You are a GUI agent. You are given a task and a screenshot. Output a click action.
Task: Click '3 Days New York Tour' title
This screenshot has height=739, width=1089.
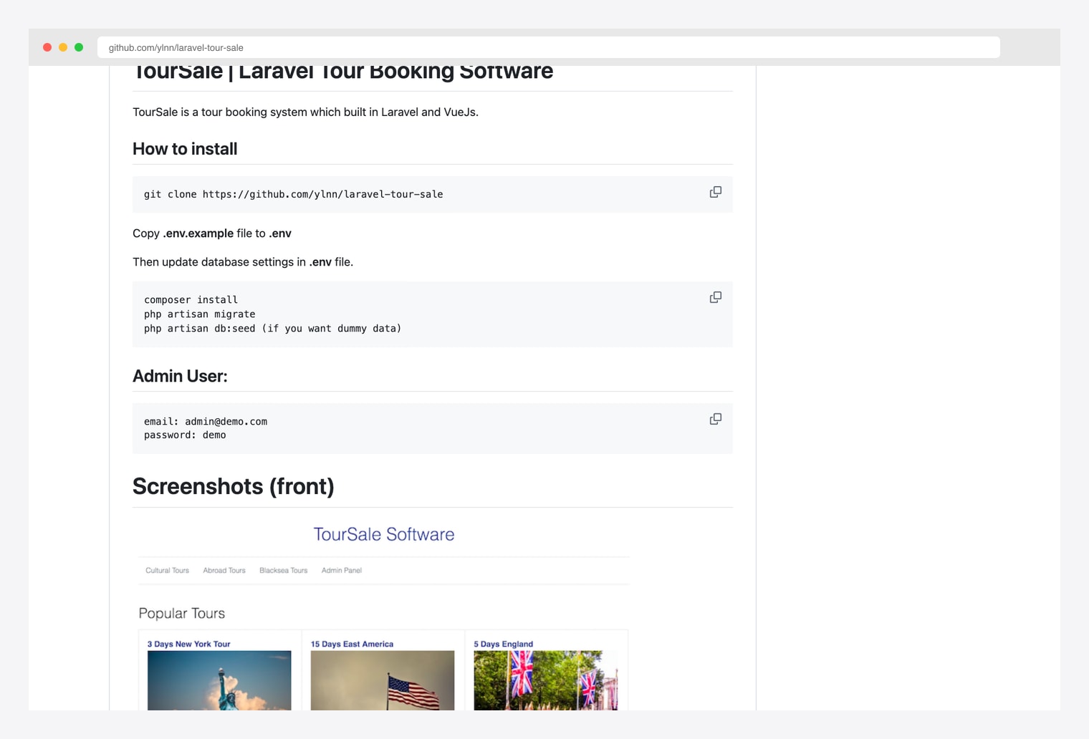[189, 644]
